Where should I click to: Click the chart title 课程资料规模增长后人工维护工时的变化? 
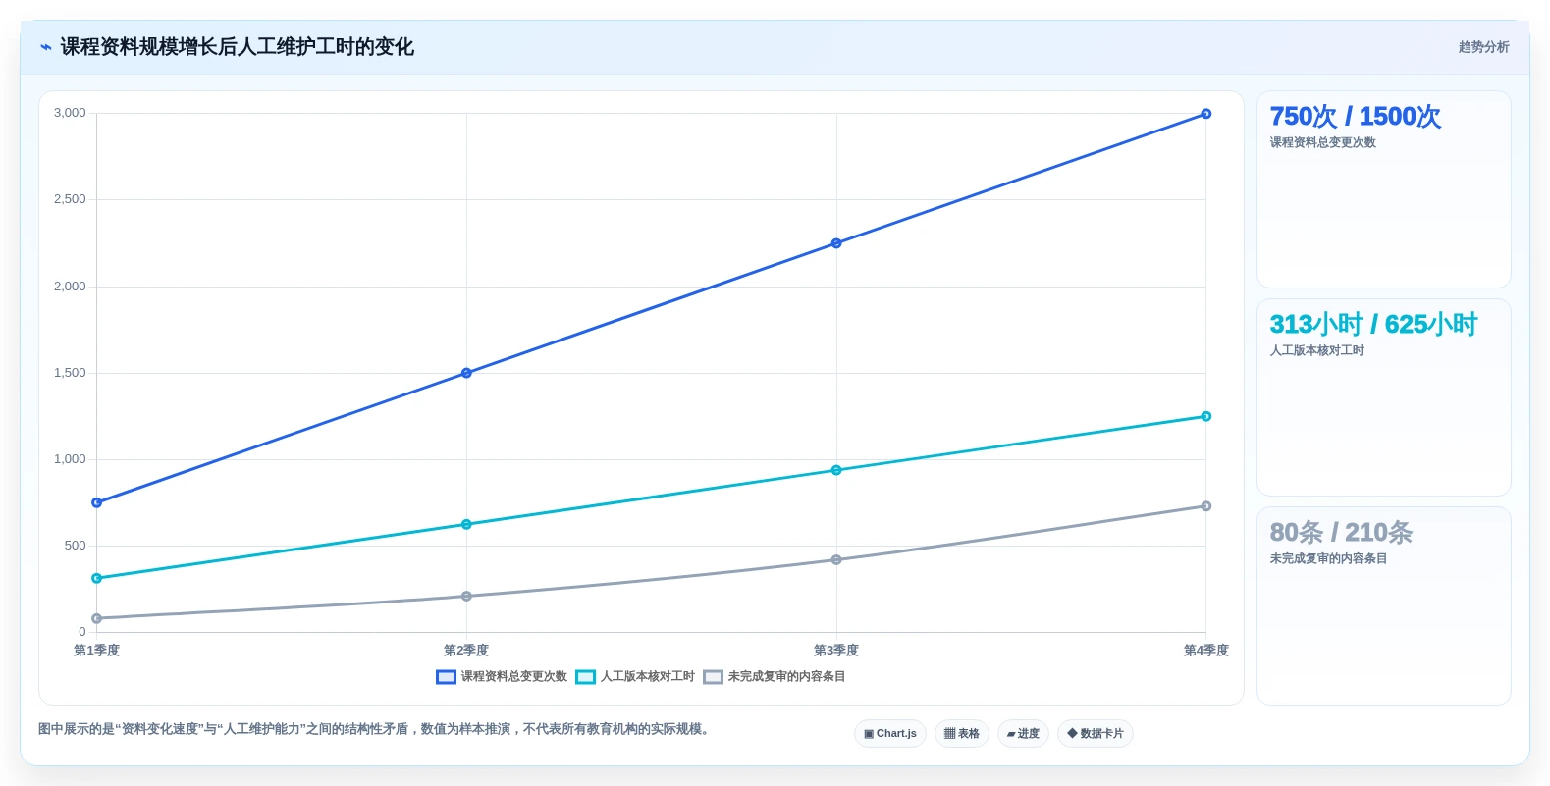coord(238,47)
